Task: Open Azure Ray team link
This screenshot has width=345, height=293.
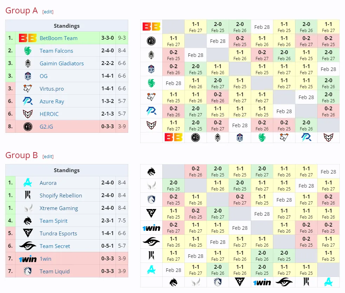Action: point(52,102)
